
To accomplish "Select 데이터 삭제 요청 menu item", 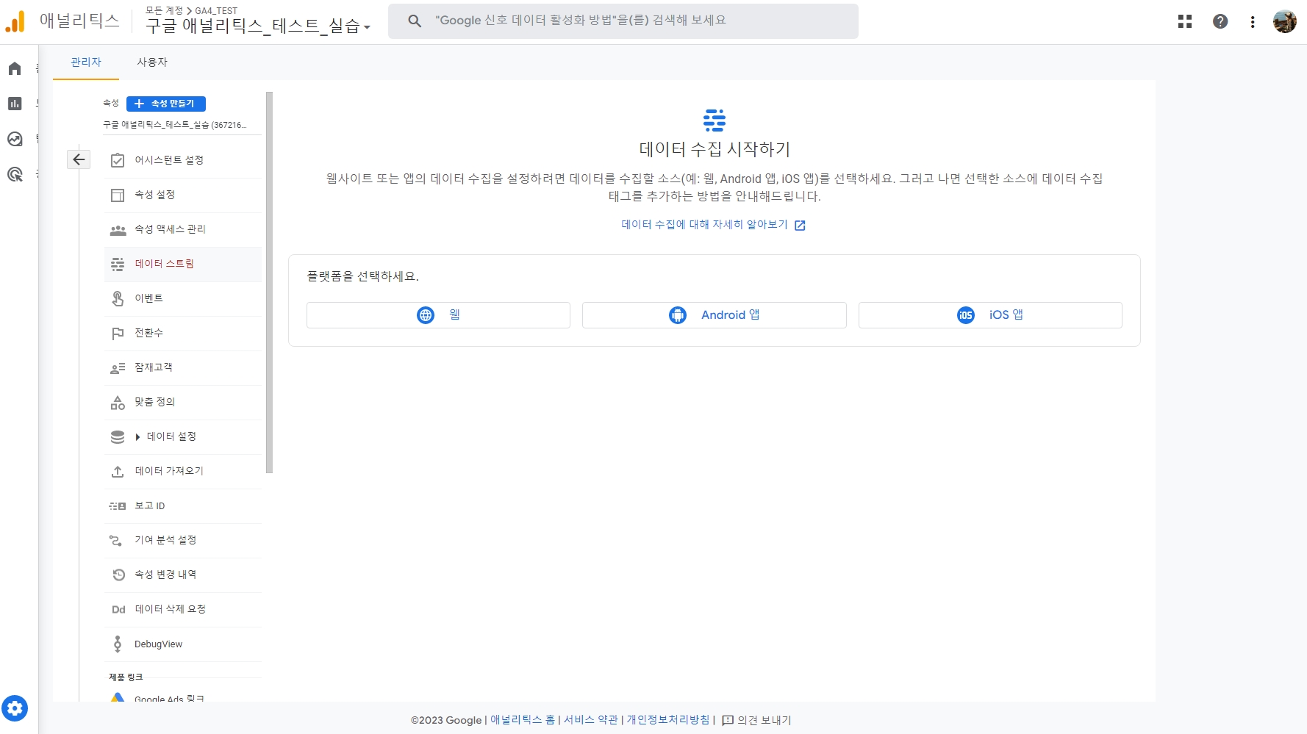I will pos(183,609).
